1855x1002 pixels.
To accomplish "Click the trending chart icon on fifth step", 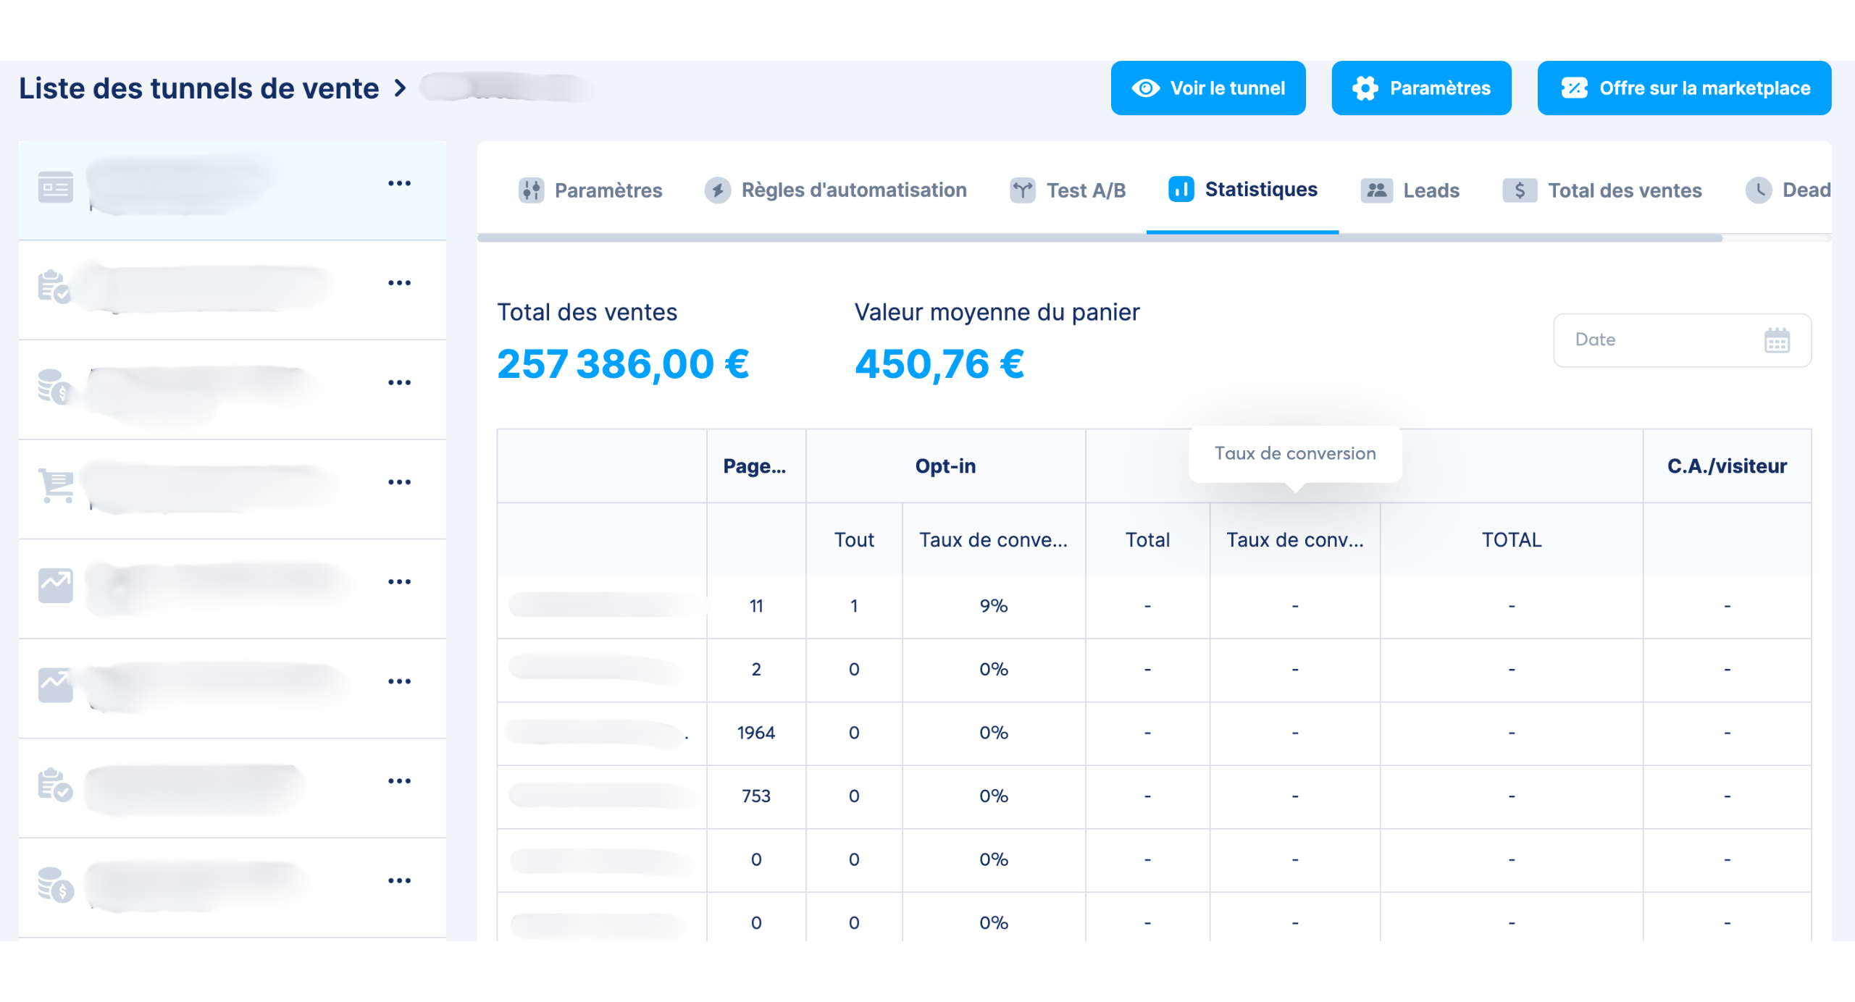I will (x=56, y=585).
